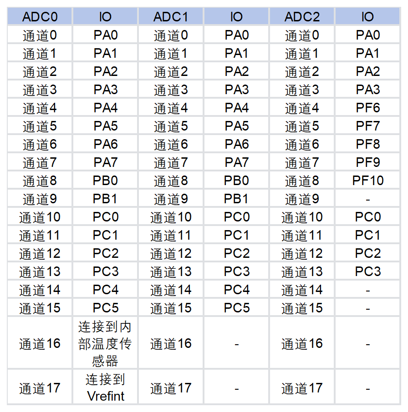
Task: Select 通道17 under the ADC1 column
Action: [171, 387]
